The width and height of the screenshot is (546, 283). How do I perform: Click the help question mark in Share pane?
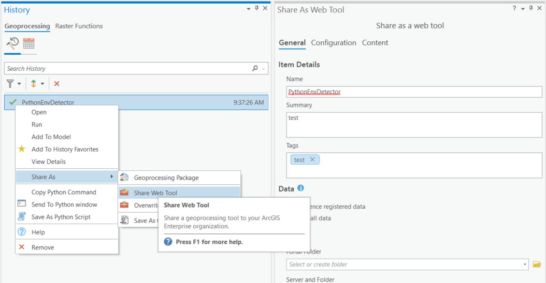(514, 9)
